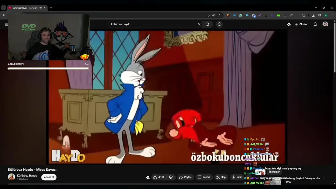Click the install app icon in address bar

pyautogui.click(x=208, y=15)
